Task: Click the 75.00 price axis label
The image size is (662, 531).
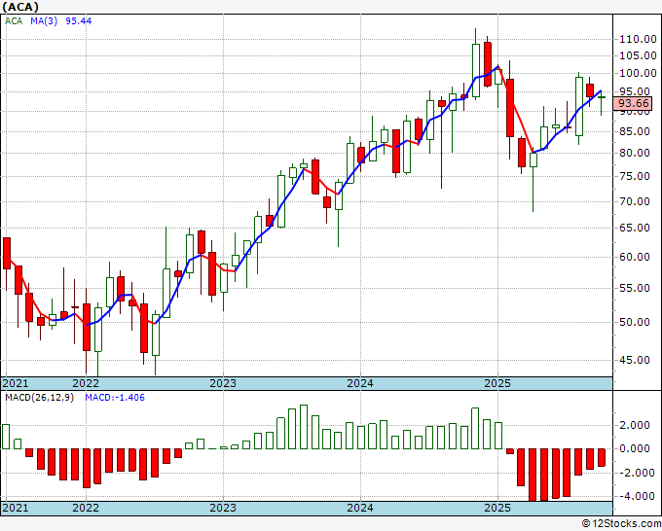Action: coord(635,176)
